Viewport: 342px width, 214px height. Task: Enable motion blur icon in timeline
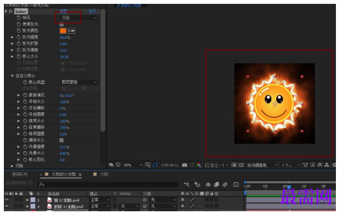(225, 185)
